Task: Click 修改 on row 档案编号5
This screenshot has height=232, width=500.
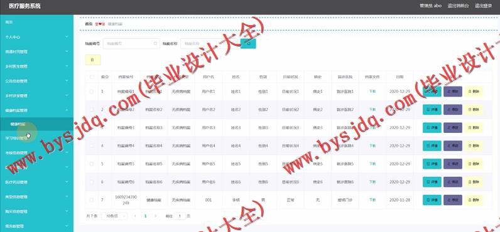Action: pyautogui.click(x=453, y=164)
